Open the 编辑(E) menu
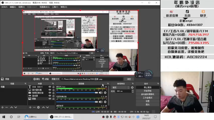214x120 pixels. 13,7
